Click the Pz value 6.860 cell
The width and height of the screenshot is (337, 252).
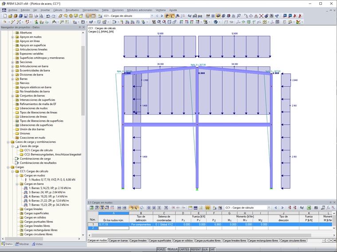214,224
